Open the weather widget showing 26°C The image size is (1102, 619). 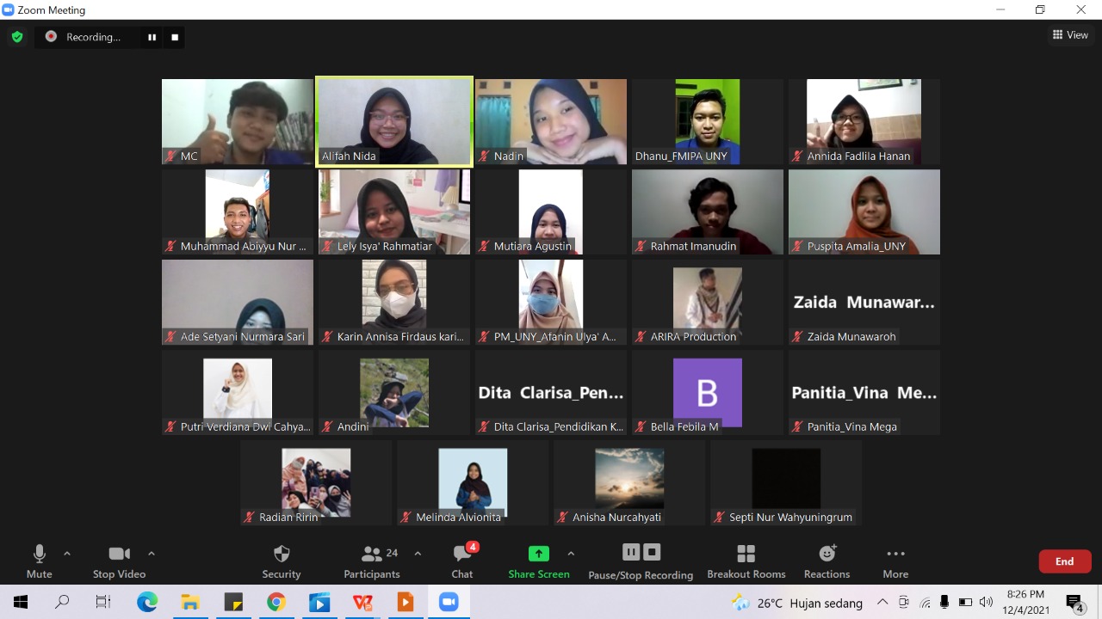(x=799, y=603)
